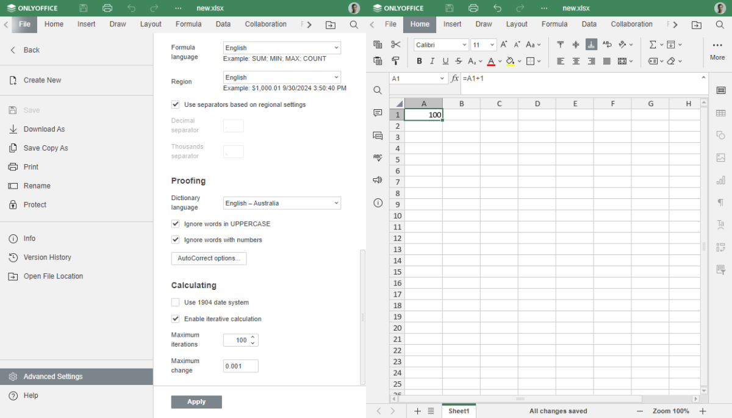Screen dimensions: 732x418
Task: Click the Maximum change input field
Action: point(240,366)
